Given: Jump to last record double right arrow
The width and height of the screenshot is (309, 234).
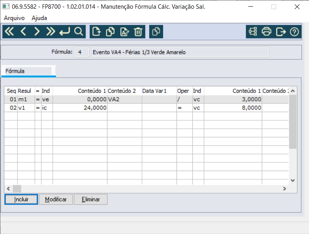Looking at the screenshot, I should pyautogui.click(x=51, y=31).
